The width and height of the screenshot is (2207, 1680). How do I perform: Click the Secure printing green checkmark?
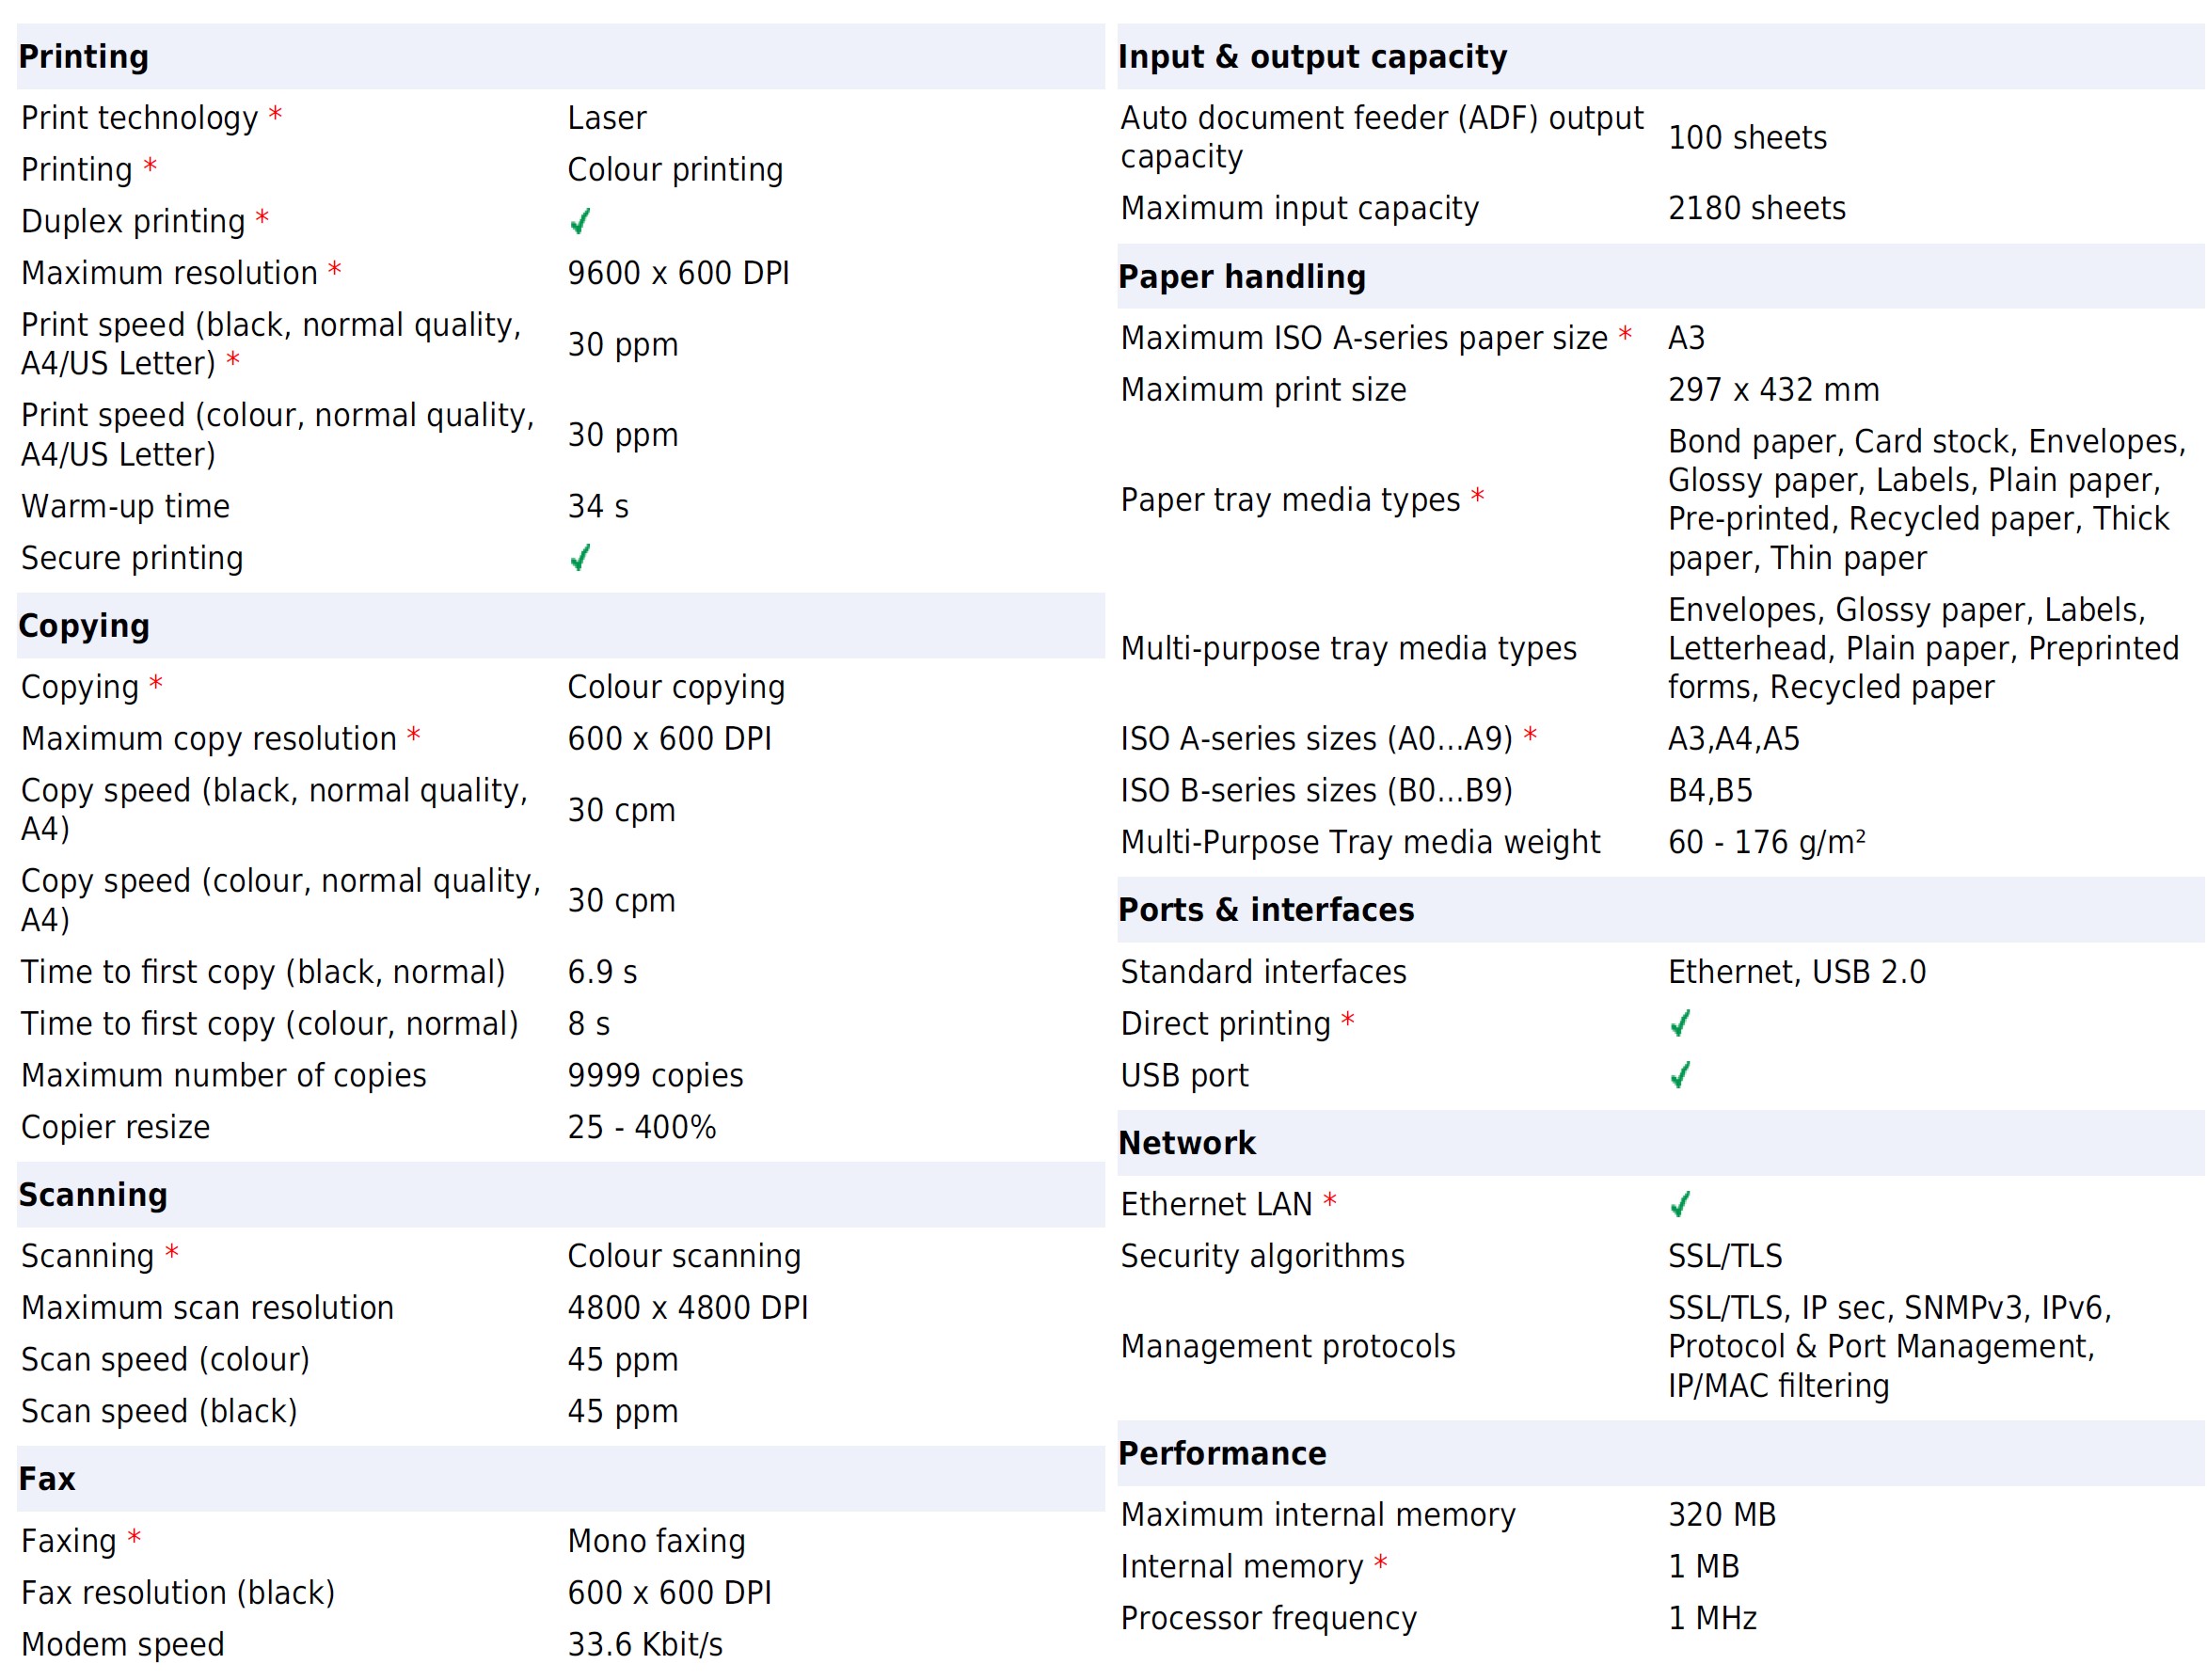580,558
